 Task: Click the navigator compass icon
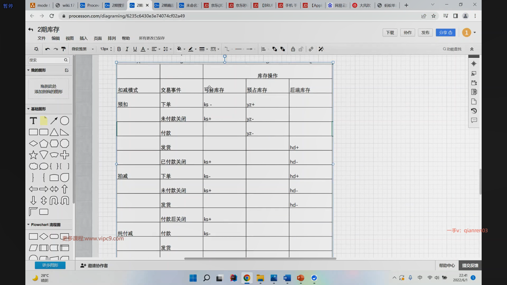[x=474, y=64]
